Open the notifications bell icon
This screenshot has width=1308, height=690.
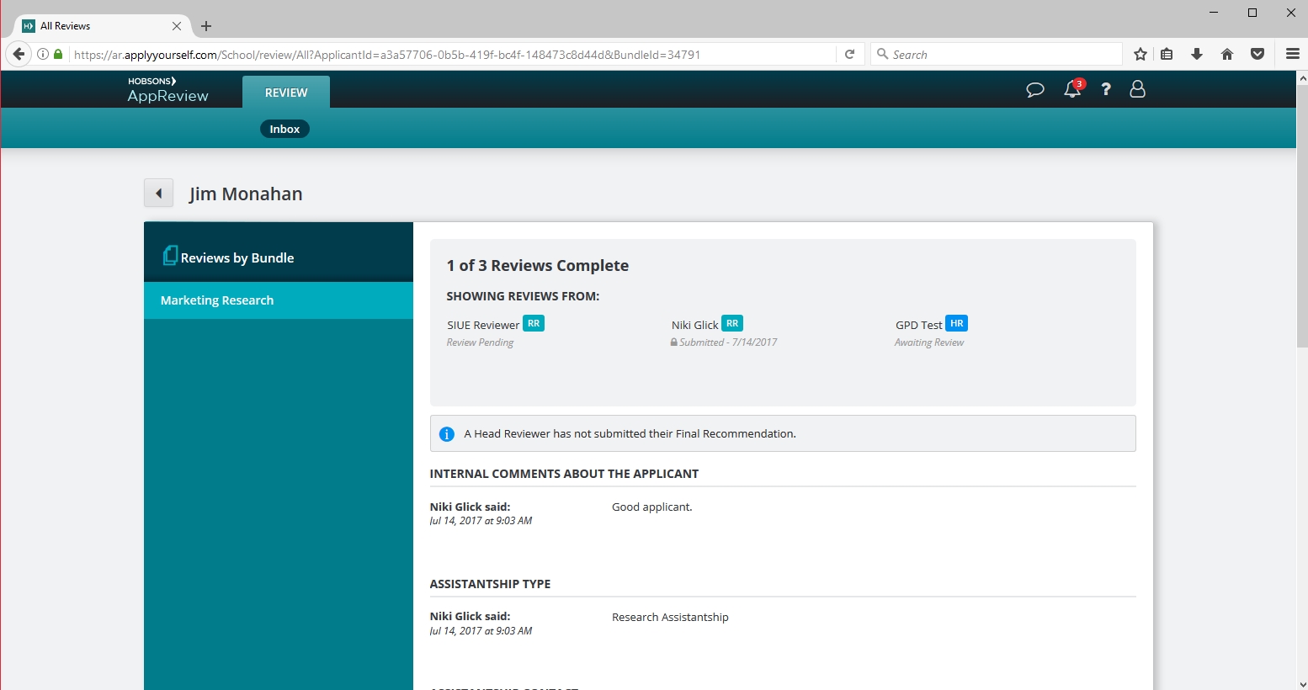pyautogui.click(x=1072, y=89)
